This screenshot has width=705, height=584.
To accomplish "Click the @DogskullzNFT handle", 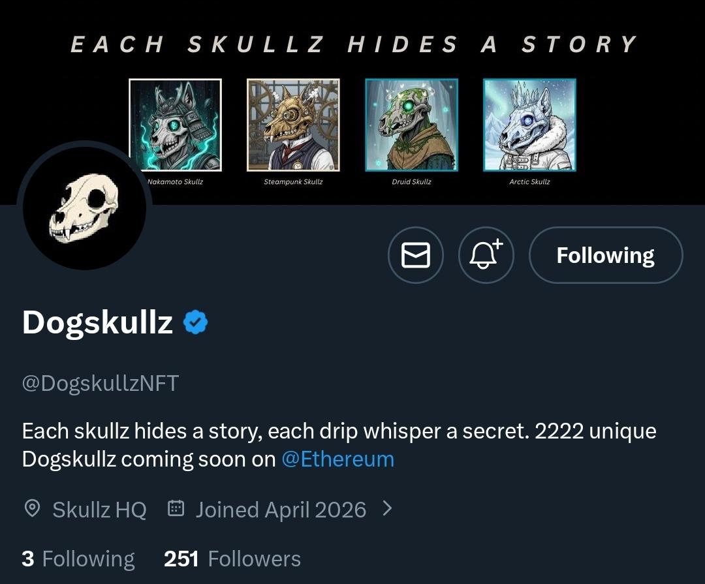I will pyautogui.click(x=101, y=383).
